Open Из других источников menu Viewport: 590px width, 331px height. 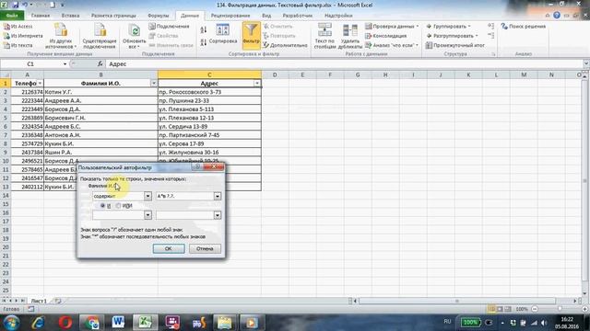click(61, 36)
